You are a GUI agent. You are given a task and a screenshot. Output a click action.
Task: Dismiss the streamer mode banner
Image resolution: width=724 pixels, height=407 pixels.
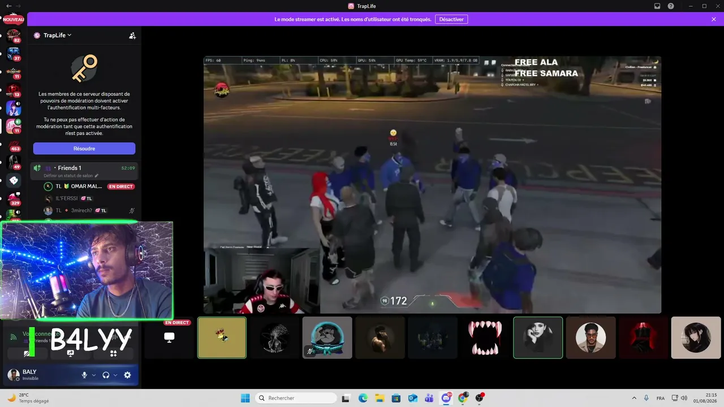714,19
